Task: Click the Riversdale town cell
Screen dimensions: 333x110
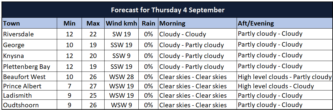Action: coord(29,34)
